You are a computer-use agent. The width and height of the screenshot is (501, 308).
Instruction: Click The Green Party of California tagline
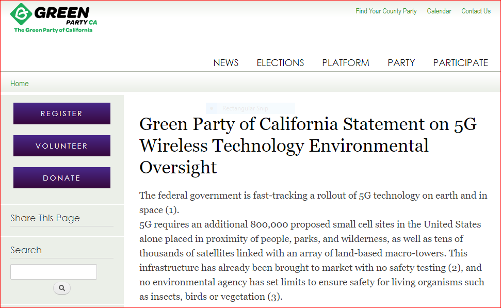pyautogui.click(x=53, y=30)
